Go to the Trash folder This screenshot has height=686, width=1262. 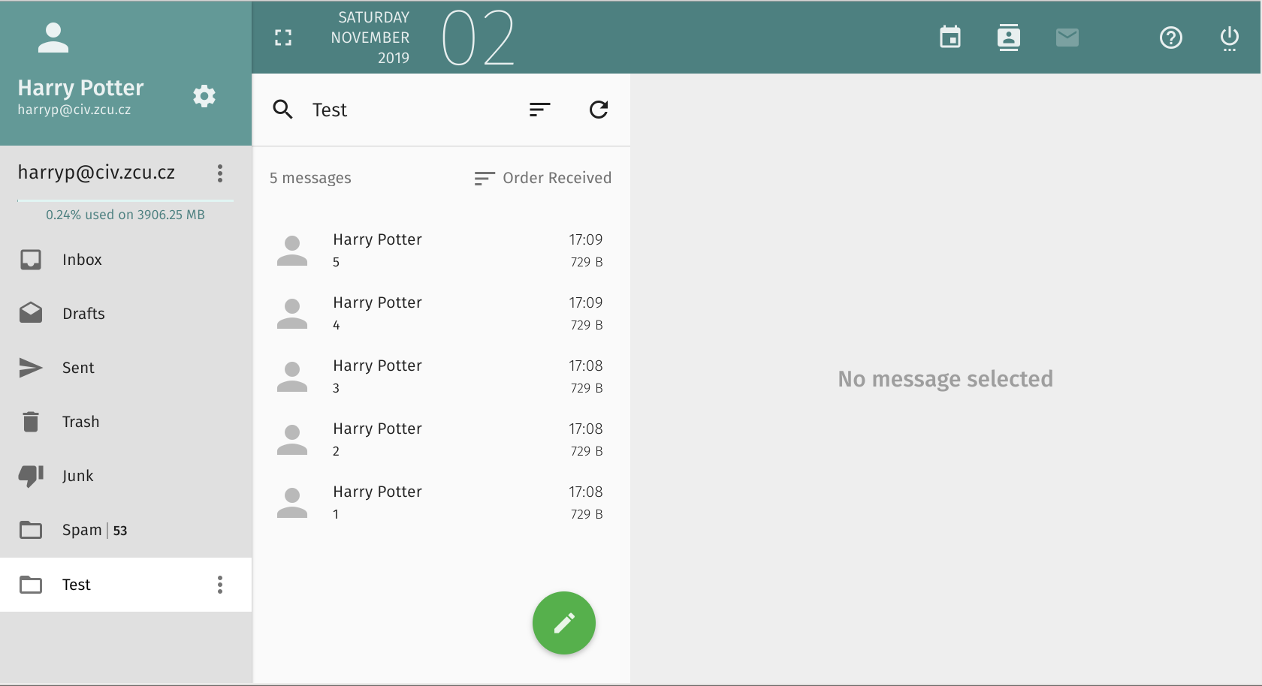point(80,422)
